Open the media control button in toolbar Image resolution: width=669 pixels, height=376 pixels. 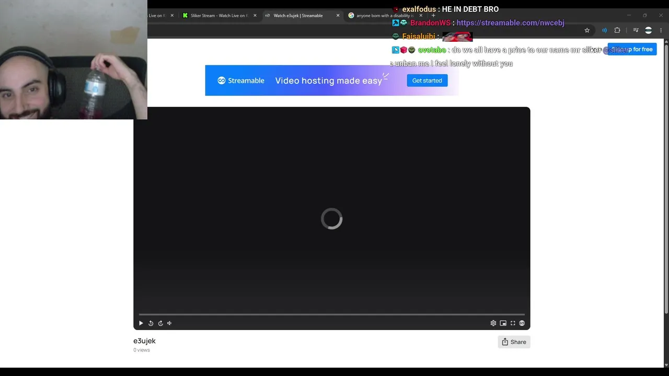pos(636,30)
